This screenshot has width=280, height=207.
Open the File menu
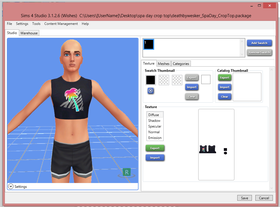9,24
